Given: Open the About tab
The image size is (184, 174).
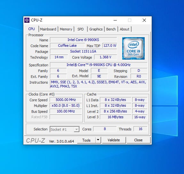Looking at the screenshot, I should 124,29.
